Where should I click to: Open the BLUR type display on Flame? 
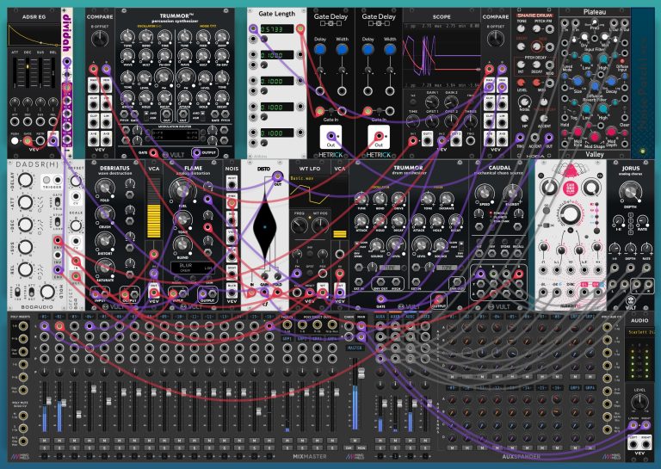[x=191, y=268]
